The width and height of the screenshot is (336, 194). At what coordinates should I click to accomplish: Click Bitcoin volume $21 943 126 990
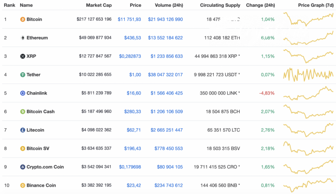[165, 20]
